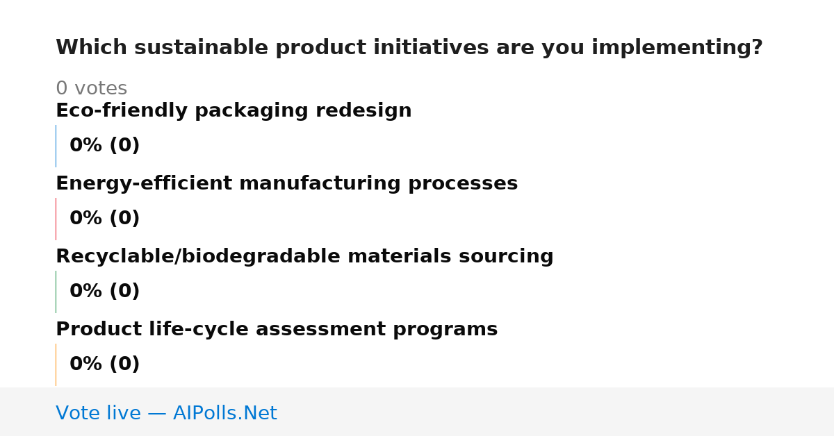Click 0% (0) under Energy-efficient manufacturing processes
Screen dimensions: 834x436
[x=105, y=219]
